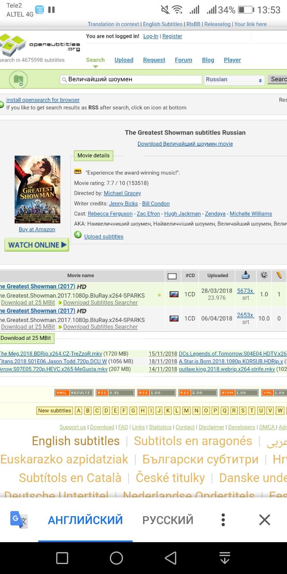Screen dimensions: 287x574
Task: Open the Search tab
Action: (95, 60)
